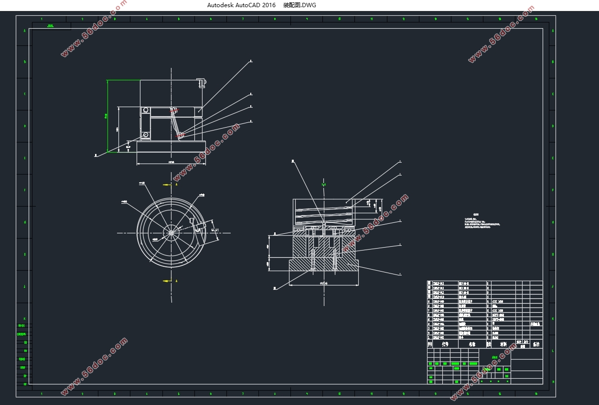Select the green vertical height dimension line
This screenshot has width=599, height=405.
click(x=107, y=116)
